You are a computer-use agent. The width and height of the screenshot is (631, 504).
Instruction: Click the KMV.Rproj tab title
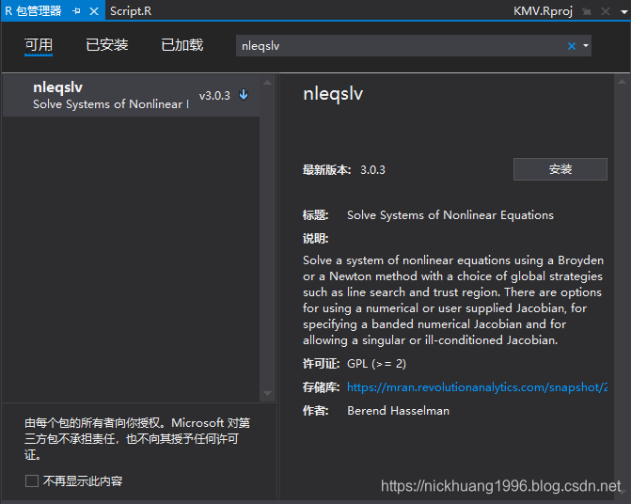click(543, 11)
